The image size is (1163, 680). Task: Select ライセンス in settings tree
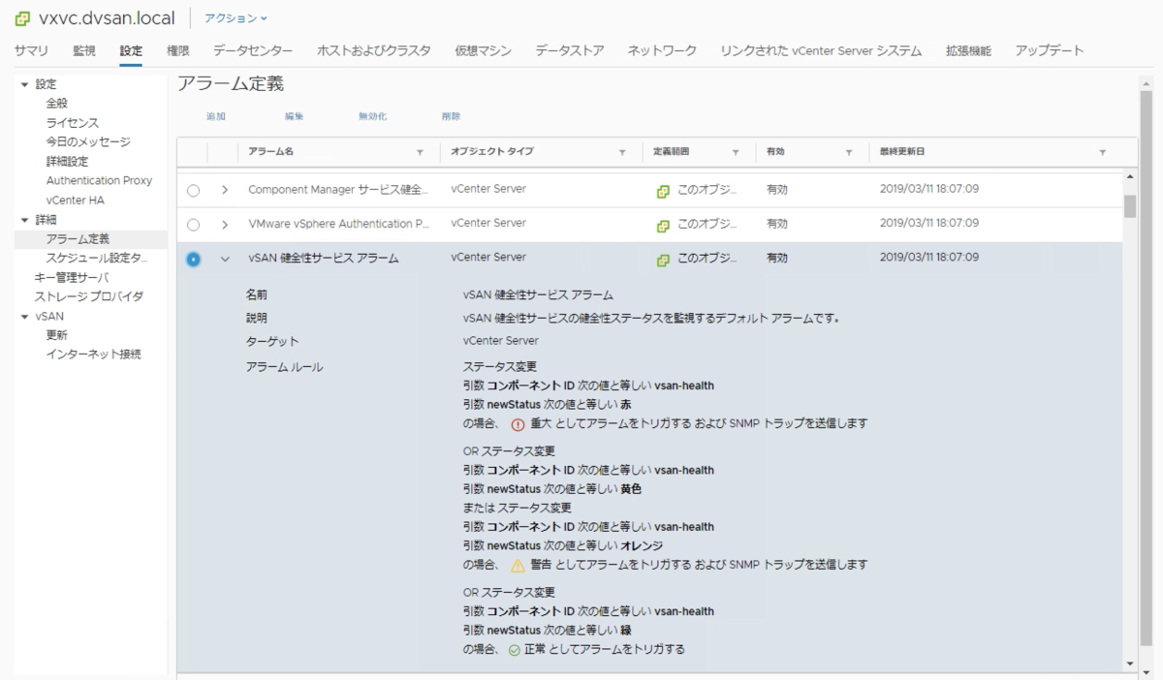73,123
